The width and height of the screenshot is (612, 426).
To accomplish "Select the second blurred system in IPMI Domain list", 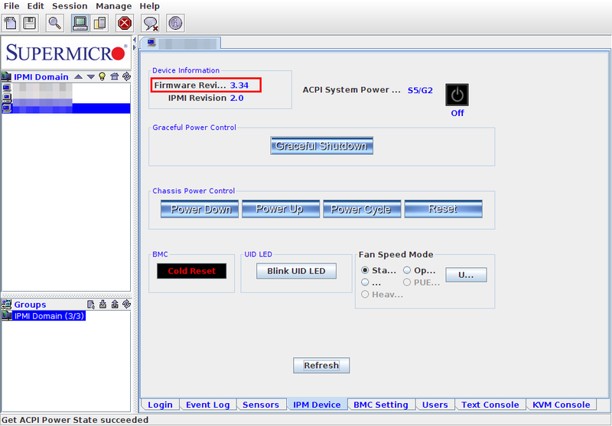I will pyautogui.click(x=66, y=98).
